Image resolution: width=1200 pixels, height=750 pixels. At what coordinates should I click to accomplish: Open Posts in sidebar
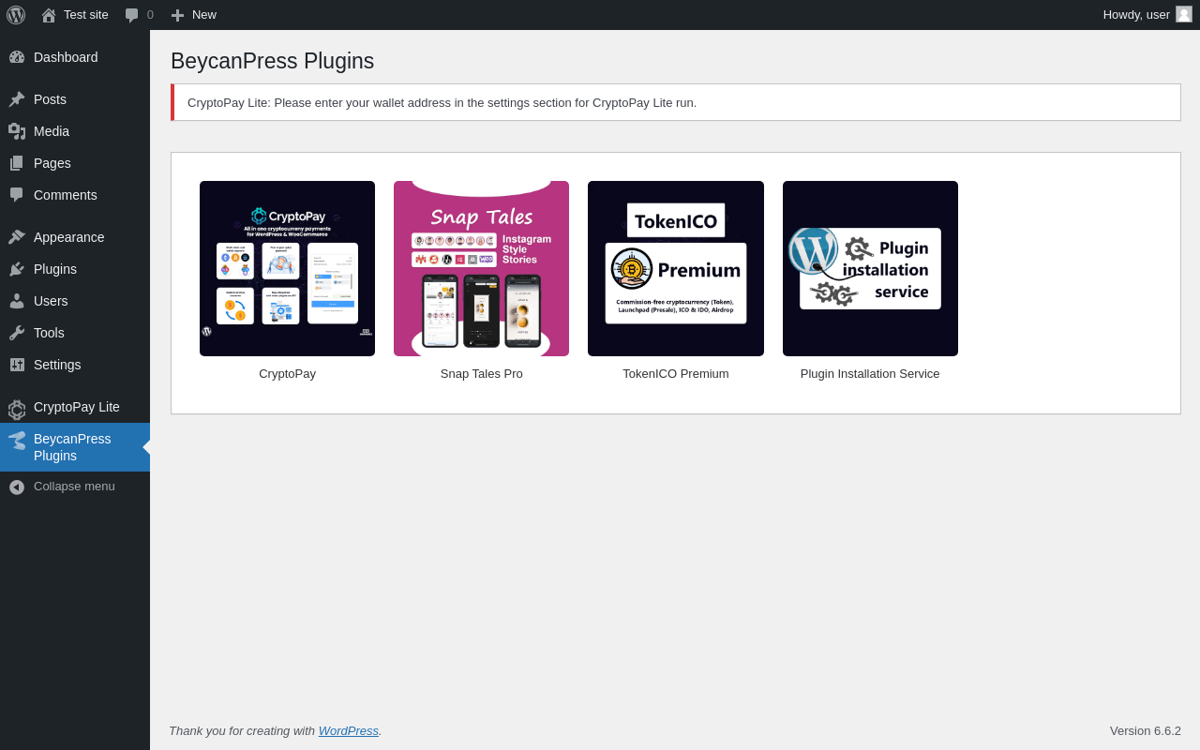(x=75, y=99)
